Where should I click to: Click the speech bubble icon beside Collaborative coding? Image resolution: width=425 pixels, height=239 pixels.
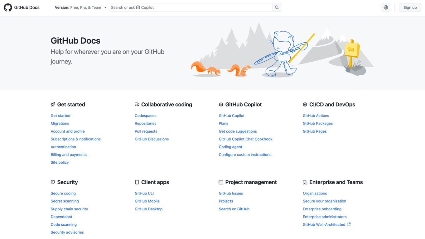point(137,104)
